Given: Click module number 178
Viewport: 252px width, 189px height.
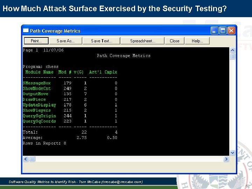Looking at the screenshot, I should (x=68, y=105).
